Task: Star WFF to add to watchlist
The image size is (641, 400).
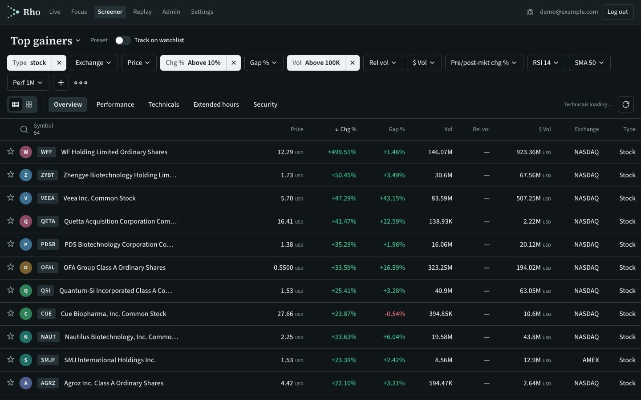Action: tap(11, 152)
